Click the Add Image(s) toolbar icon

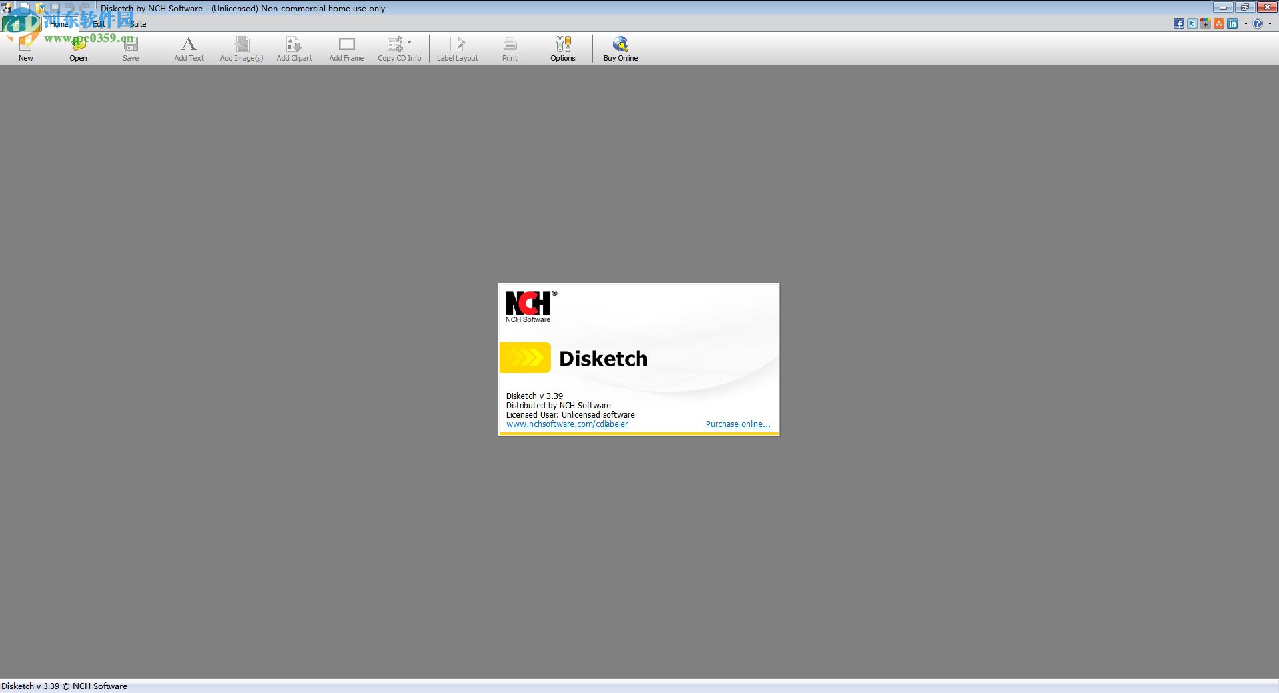coord(241,48)
